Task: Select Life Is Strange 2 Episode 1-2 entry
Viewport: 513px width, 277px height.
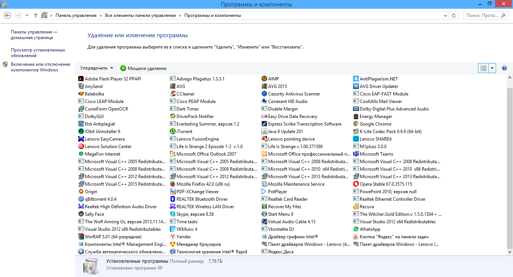Action: (206, 147)
